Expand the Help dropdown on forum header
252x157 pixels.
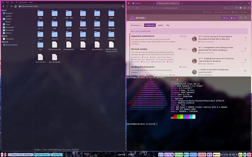244,12
